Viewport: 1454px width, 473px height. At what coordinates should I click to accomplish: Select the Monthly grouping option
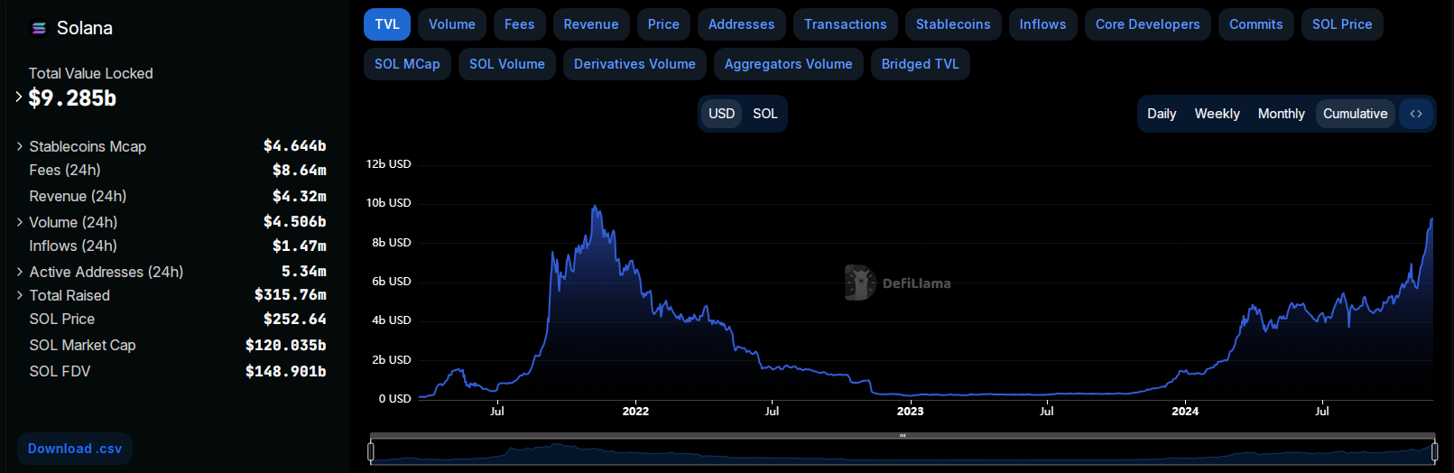click(1281, 114)
